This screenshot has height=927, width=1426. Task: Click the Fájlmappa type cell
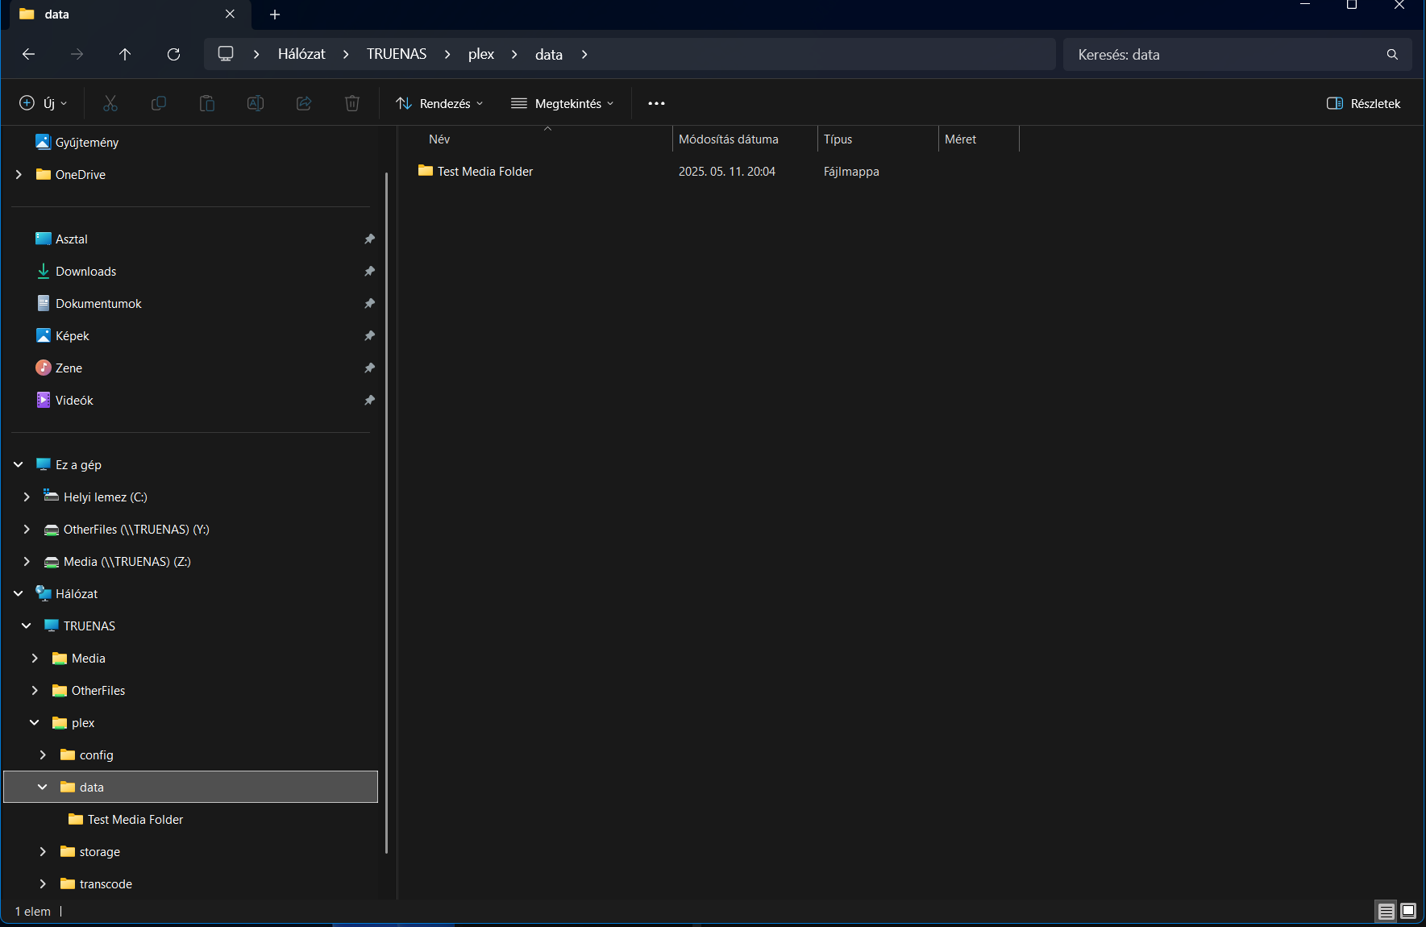(851, 171)
